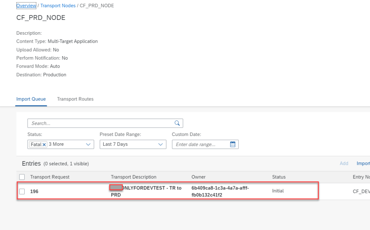Select all entries with header checkbox

pos(22,177)
